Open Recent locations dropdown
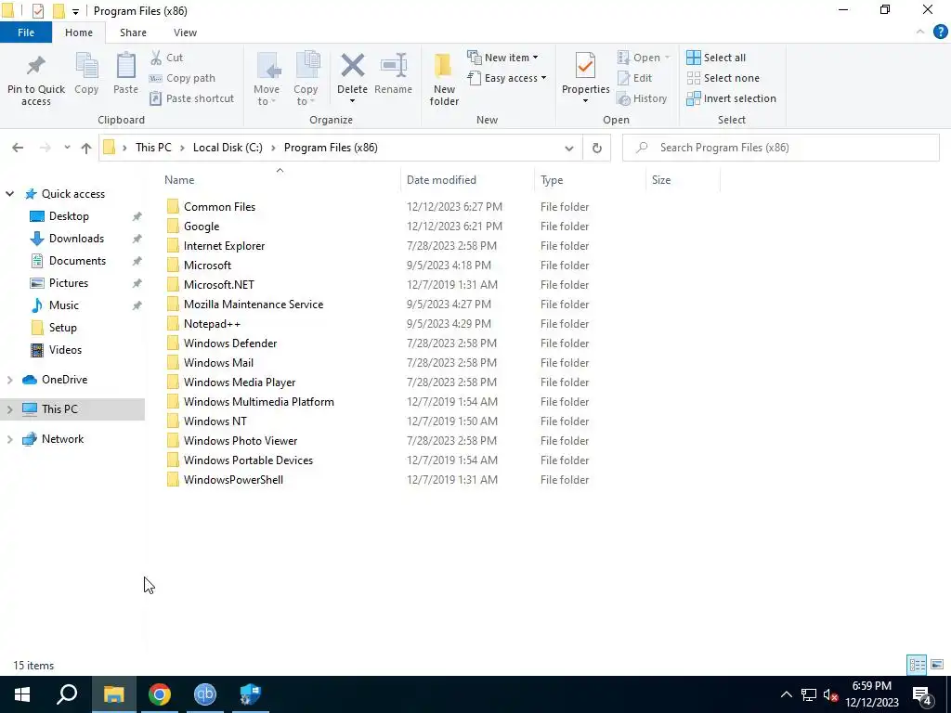This screenshot has width=951, height=713. coord(67,148)
